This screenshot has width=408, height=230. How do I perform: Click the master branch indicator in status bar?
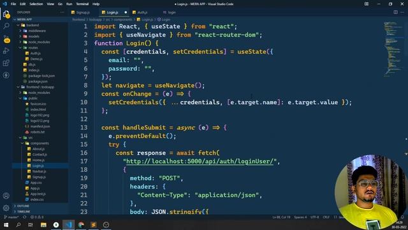(11, 217)
